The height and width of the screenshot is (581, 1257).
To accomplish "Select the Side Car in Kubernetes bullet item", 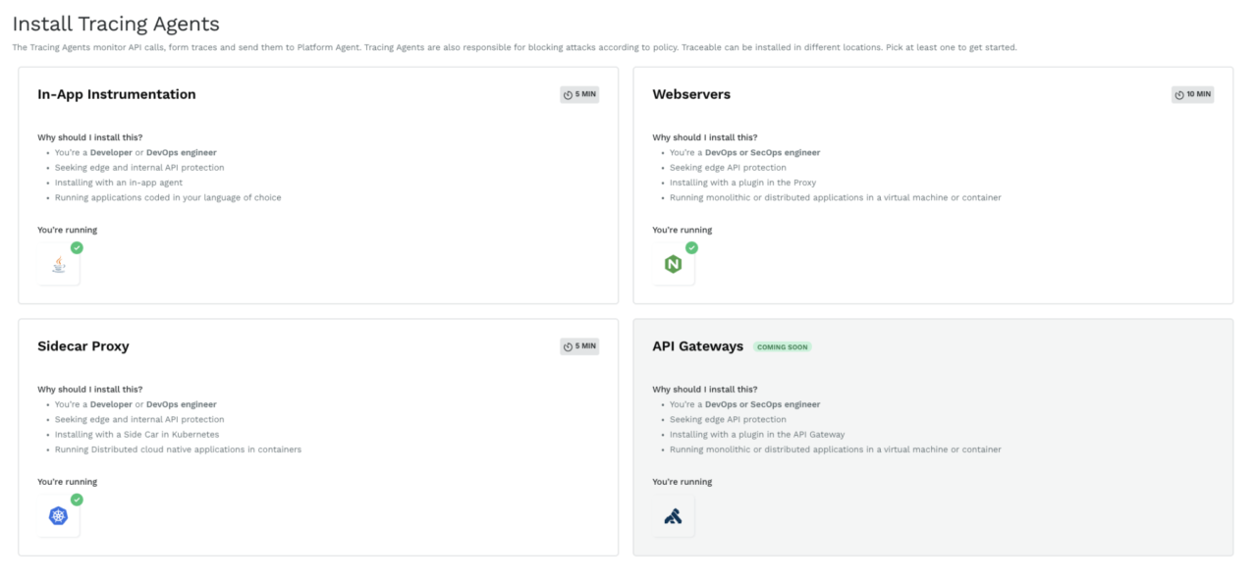I will point(138,434).
